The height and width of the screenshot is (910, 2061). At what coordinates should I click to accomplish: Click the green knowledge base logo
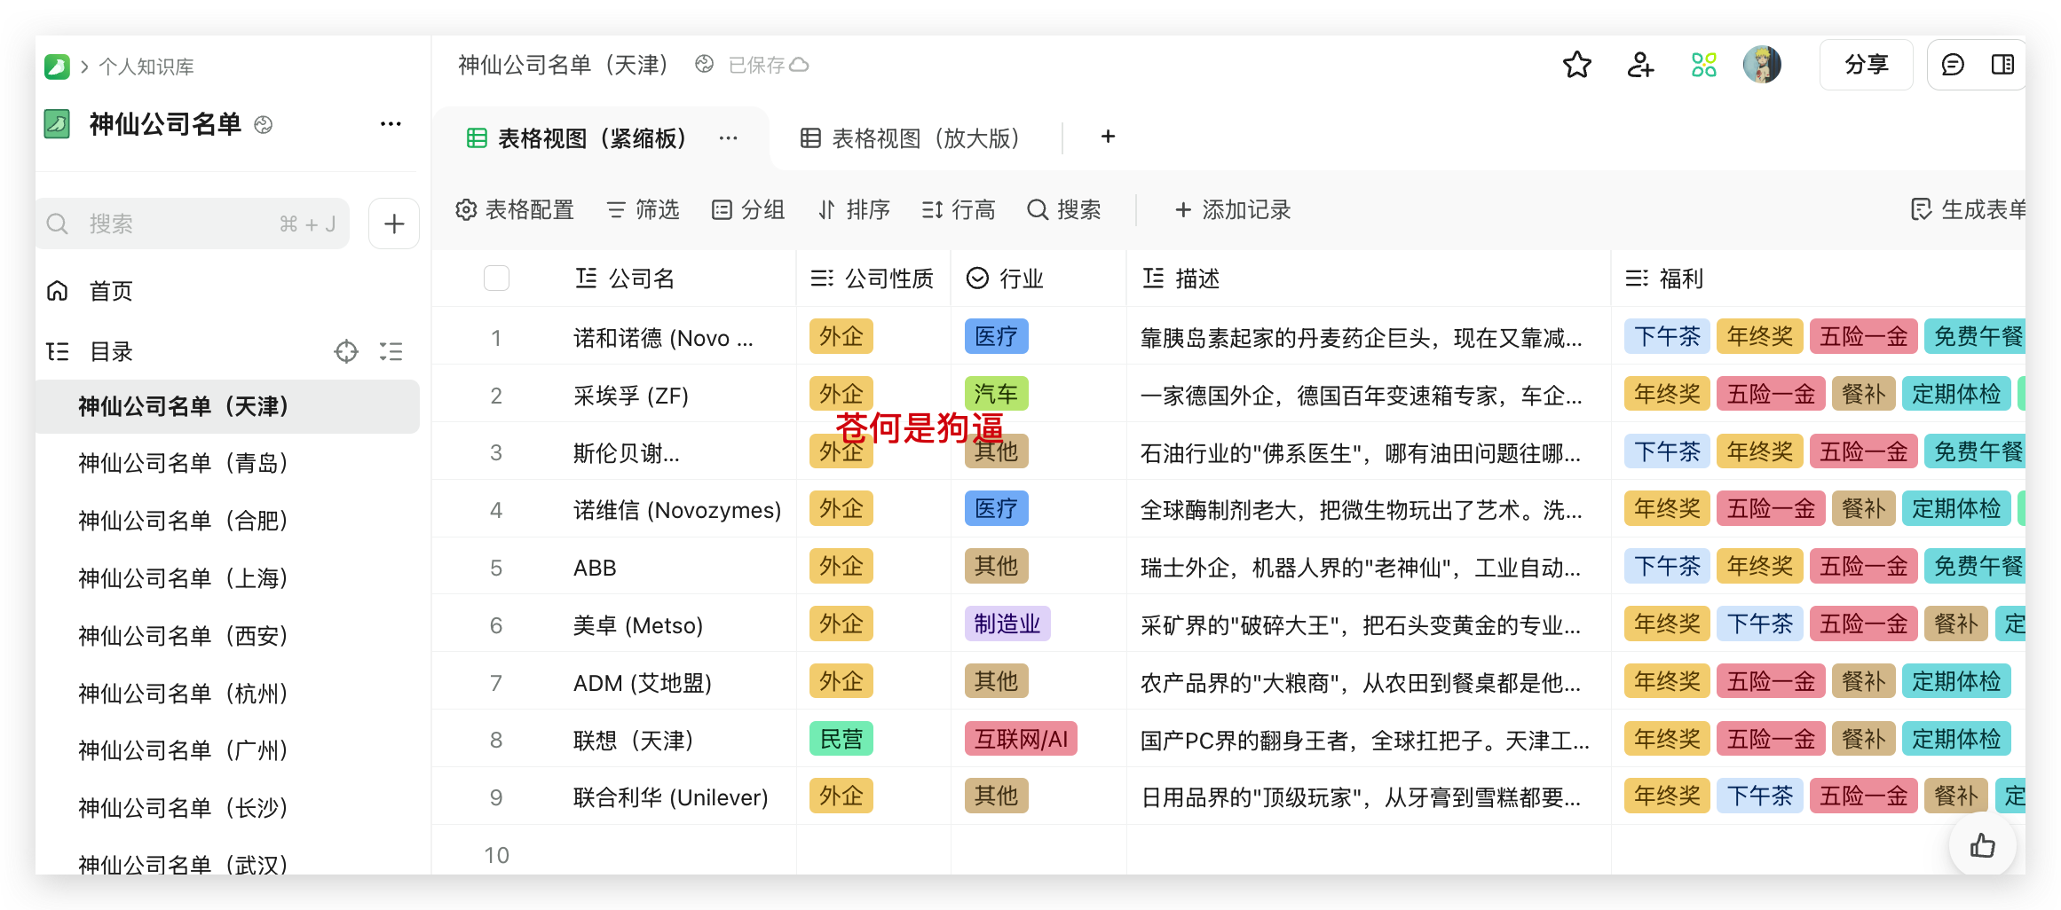(57, 67)
